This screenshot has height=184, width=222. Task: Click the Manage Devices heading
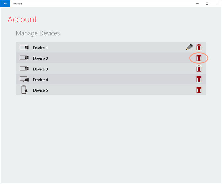(x=38, y=33)
